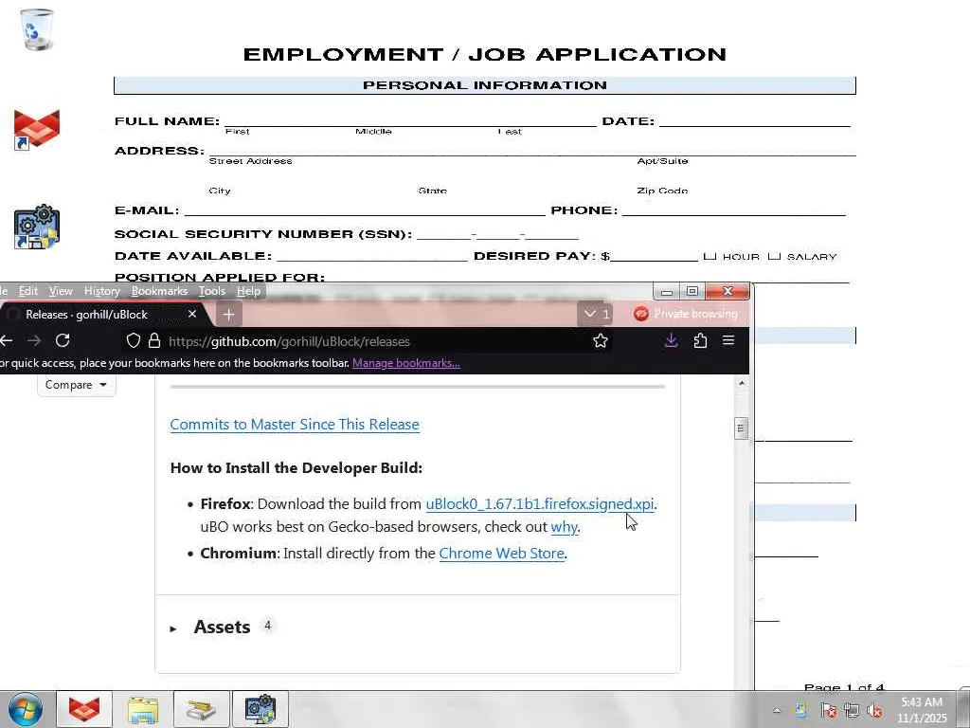This screenshot has height=728, width=970.
Task: Click the Windows Start orb
Action: point(26,709)
